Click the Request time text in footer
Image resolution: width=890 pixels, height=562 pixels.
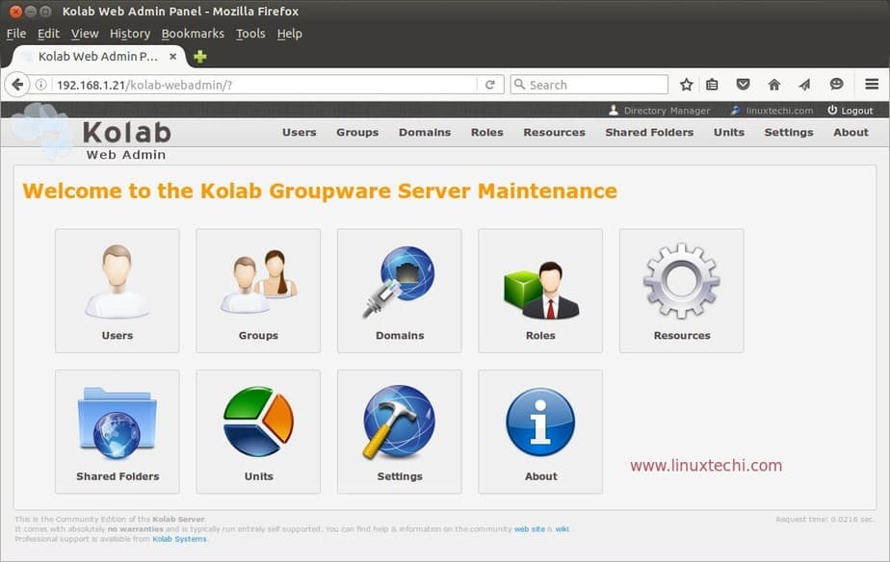pyautogui.click(x=825, y=519)
